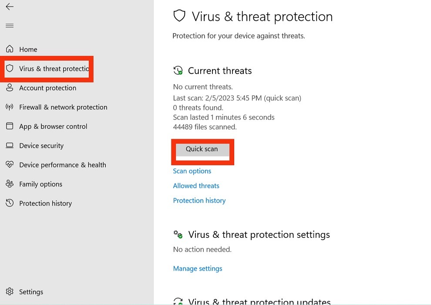Select the Device performance & health heart icon

coord(10,165)
